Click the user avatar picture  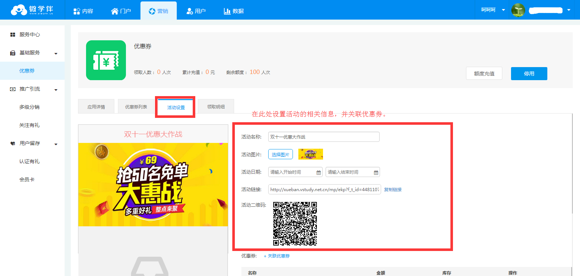pos(518,10)
